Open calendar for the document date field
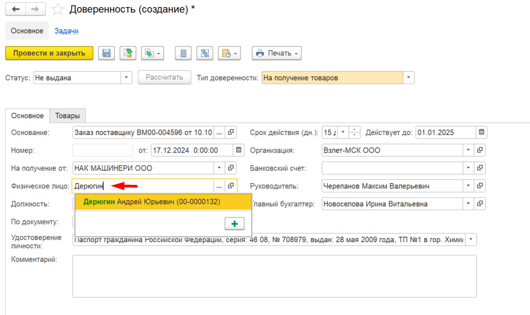 pyautogui.click(x=239, y=150)
